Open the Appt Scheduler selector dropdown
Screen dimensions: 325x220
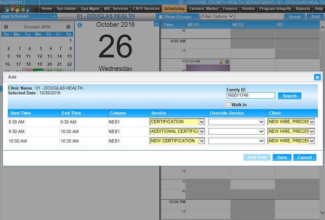tap(29, 16)
